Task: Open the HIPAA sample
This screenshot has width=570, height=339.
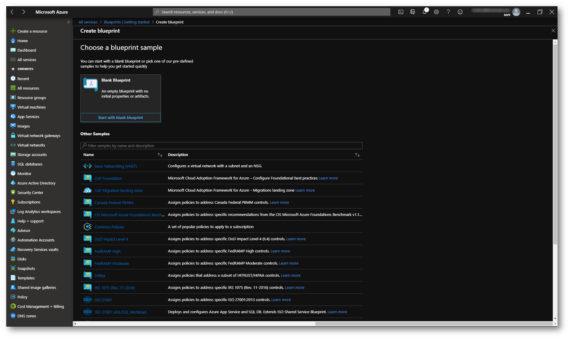Action: click(x=100, y=275)
